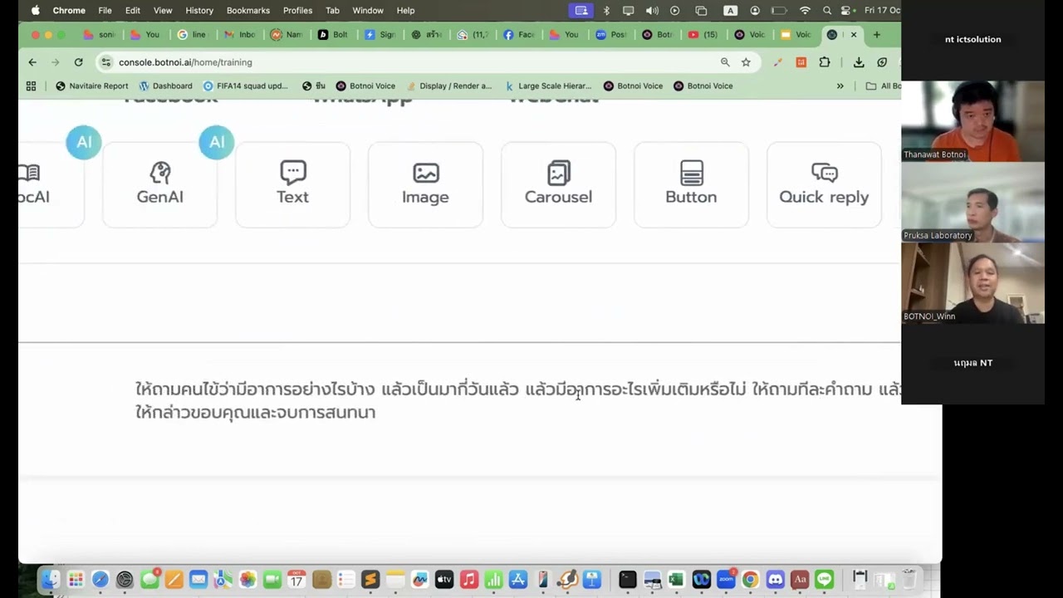Open the apps grid in bookmarks bar
This screenshot has height=598, width=1063.
pyautogui.click(x=32, y=86)
